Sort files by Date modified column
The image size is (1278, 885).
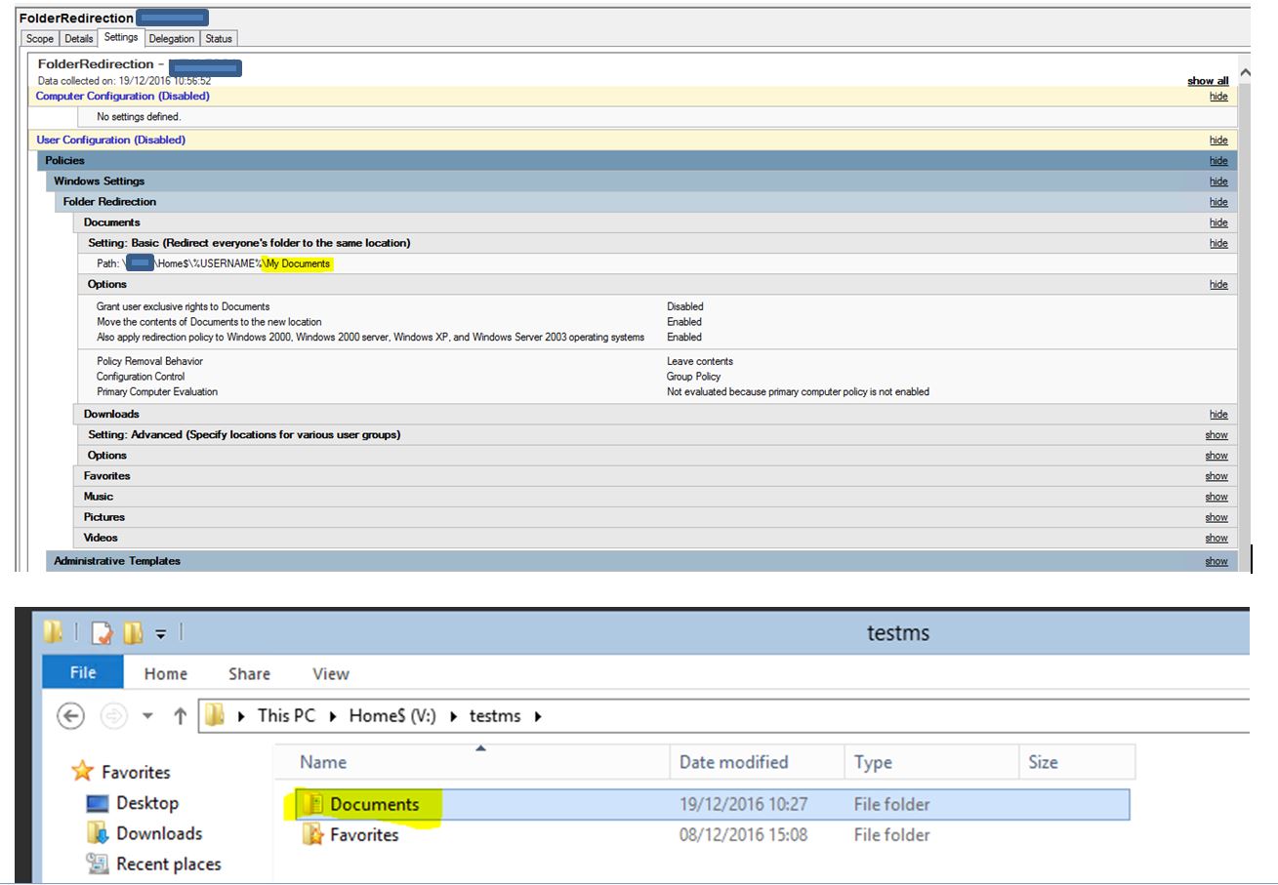tap(733, 763)
